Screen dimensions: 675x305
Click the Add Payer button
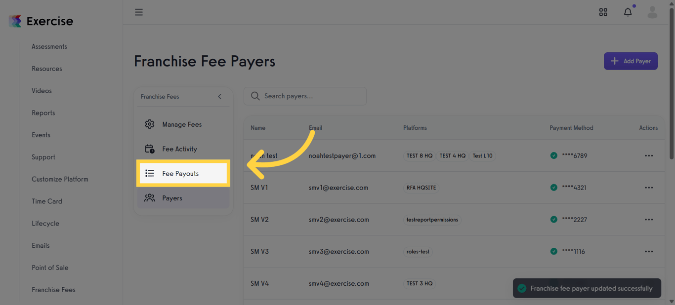631,61
